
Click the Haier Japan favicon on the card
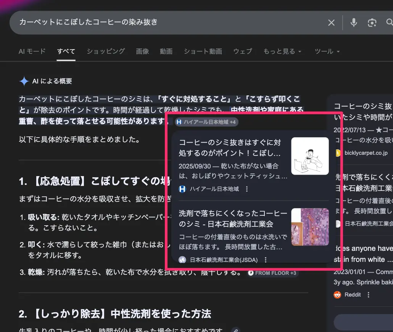coord(182,188)
